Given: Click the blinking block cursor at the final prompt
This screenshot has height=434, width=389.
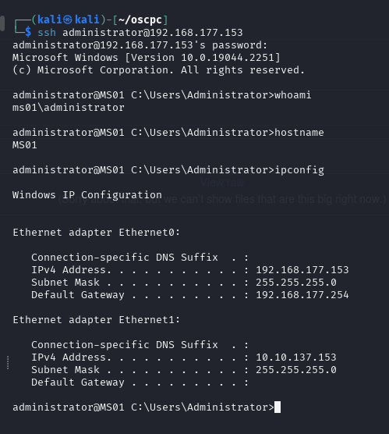Looking at the screenshot, I should [x=278, y=407].
